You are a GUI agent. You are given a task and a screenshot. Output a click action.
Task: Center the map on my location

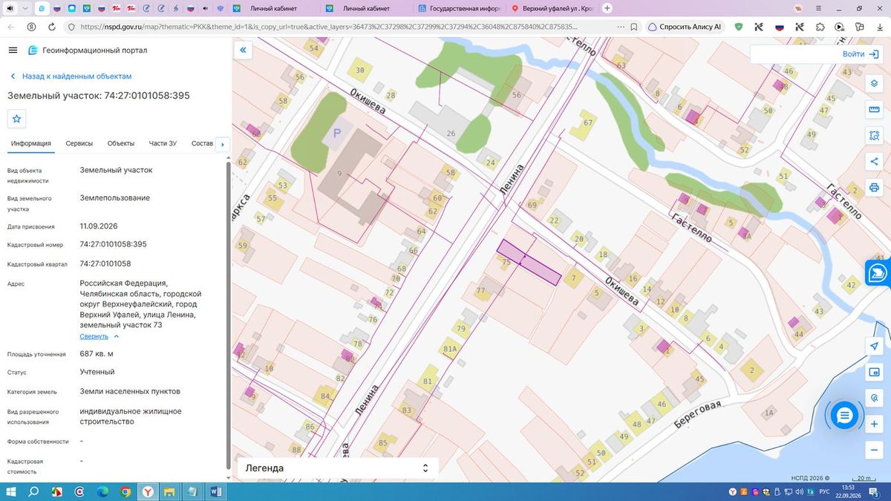point(874,347)
